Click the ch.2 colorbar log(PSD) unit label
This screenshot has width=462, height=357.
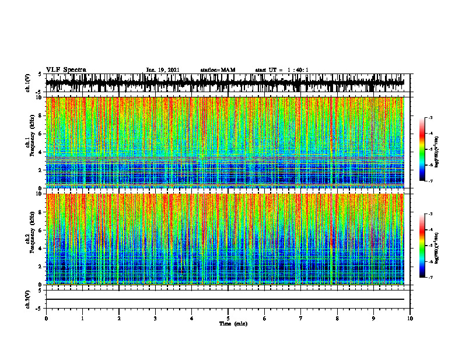click(x=437, y=248)
